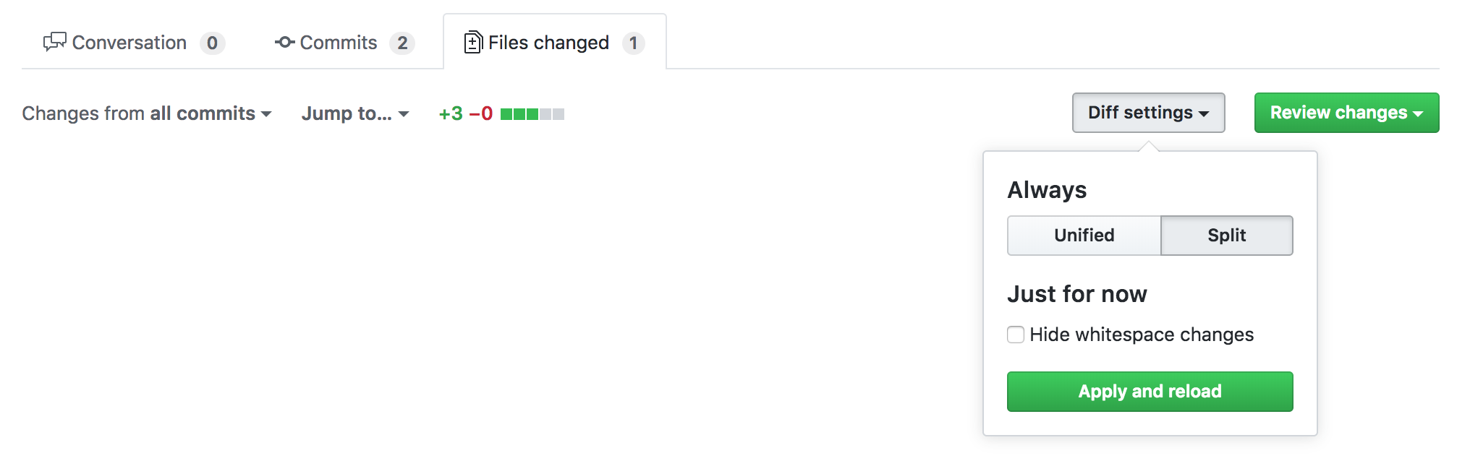Click the Commits git-commit icon
Screen dimensions: 1457x461
click(284, 43)
